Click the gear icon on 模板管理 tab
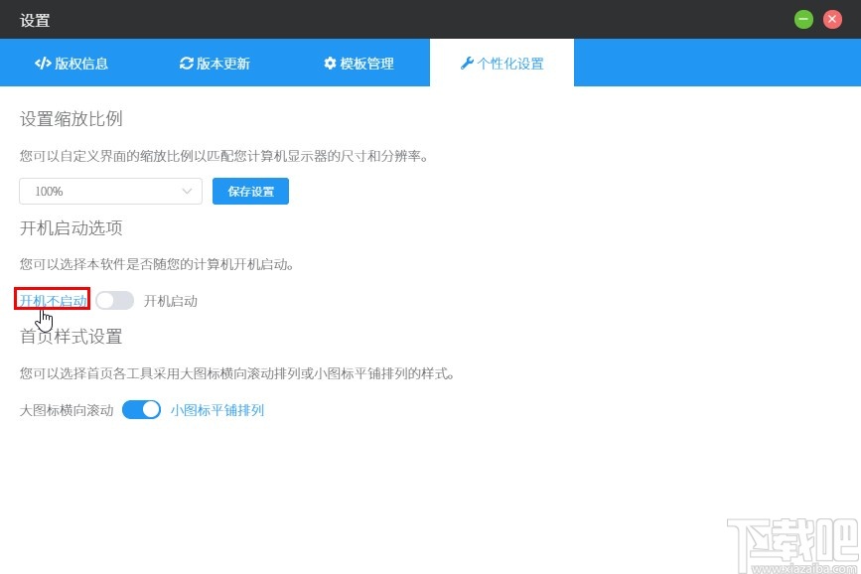 tap(330, 63)
